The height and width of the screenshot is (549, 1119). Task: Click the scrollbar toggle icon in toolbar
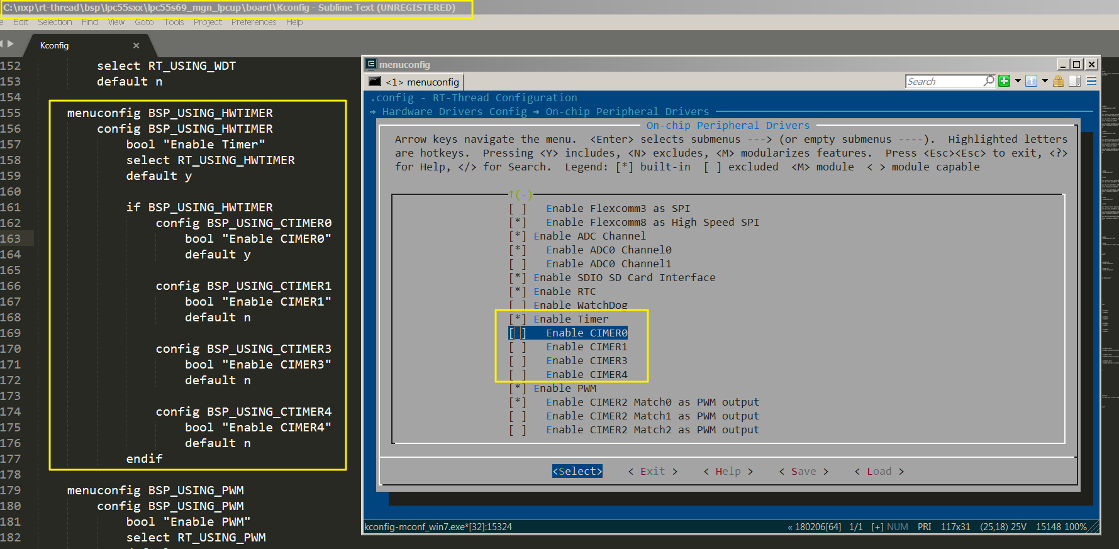point(1074,81)
